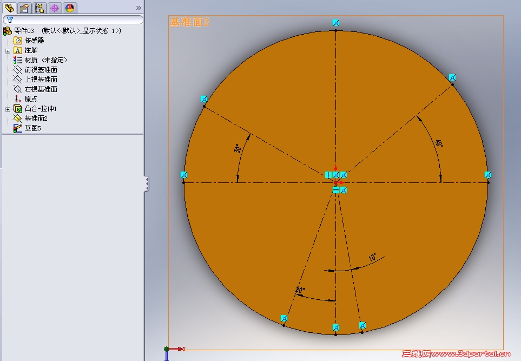Screen dimensions: 521x361
Task: Click the 注解 annotation A icon
Action: 18,50
